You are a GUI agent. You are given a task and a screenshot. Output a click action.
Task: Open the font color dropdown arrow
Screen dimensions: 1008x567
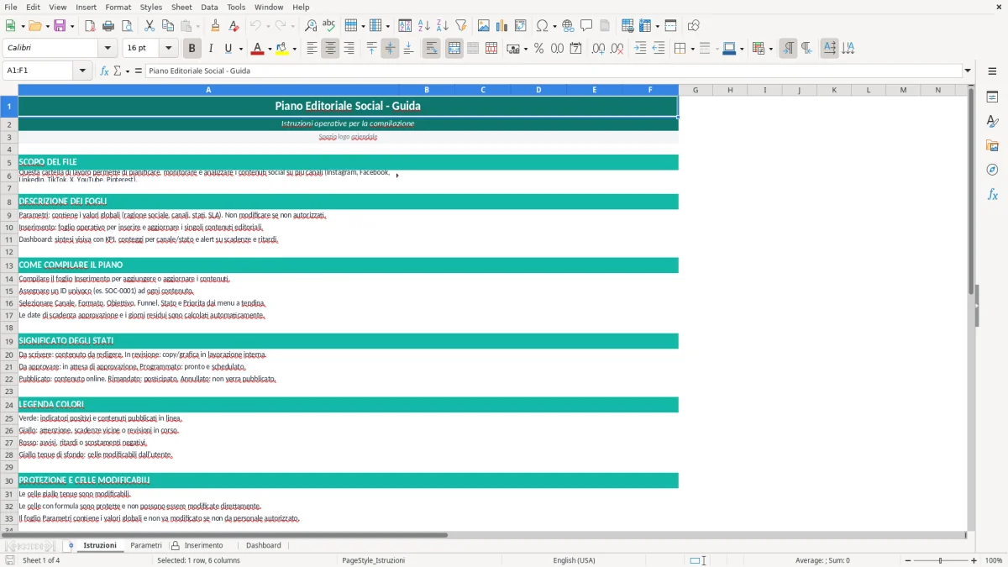point(269,49)
